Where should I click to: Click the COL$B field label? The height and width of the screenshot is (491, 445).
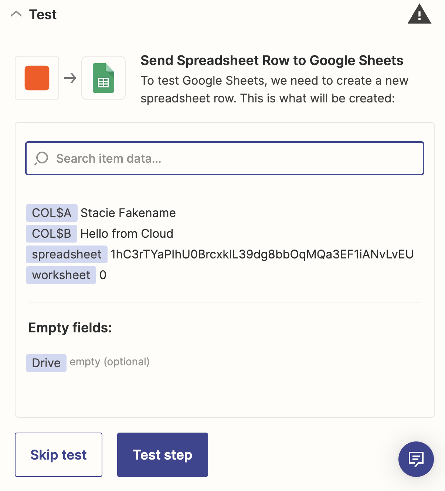[x=51, y=234]
